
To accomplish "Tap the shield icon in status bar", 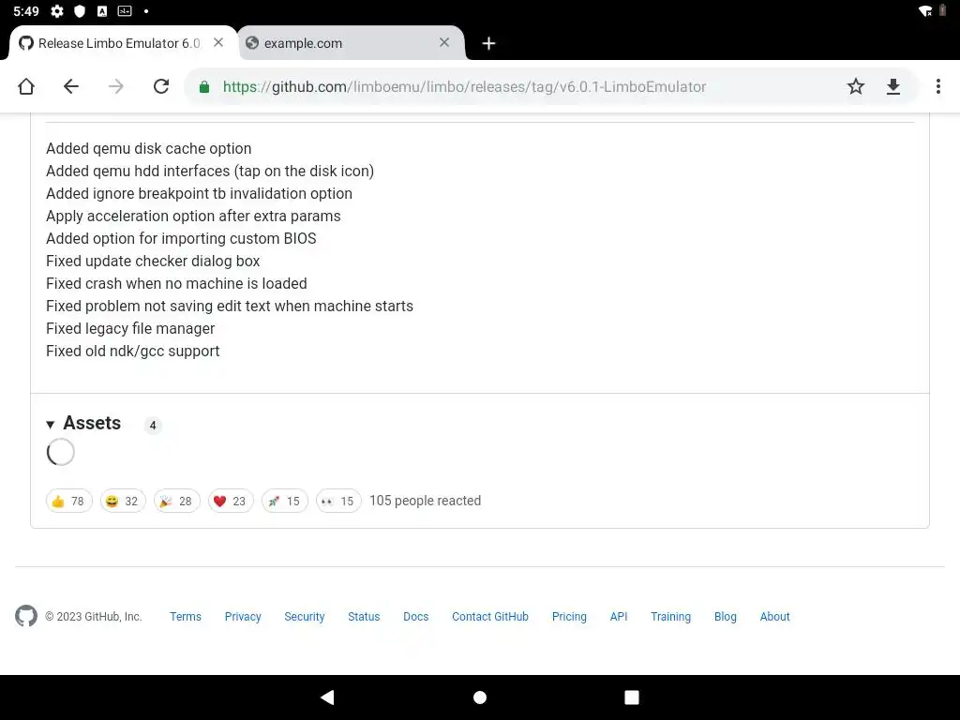I will (x=80, y=11).
